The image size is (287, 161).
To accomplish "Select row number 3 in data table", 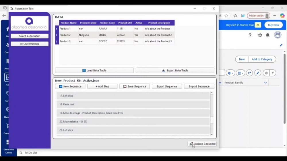I will tap(57, 41).
